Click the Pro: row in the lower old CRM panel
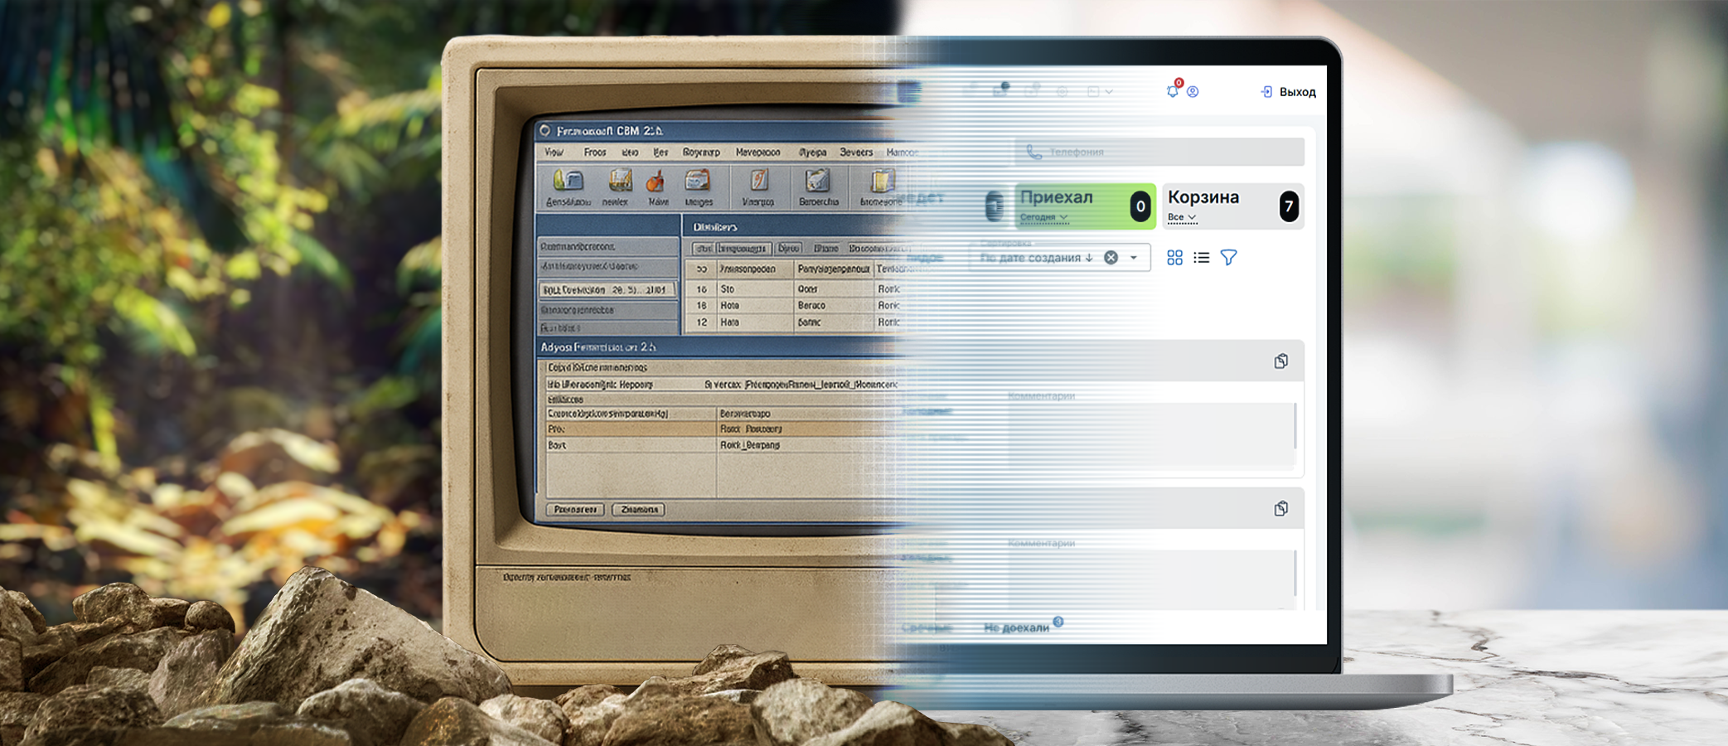 721,429
